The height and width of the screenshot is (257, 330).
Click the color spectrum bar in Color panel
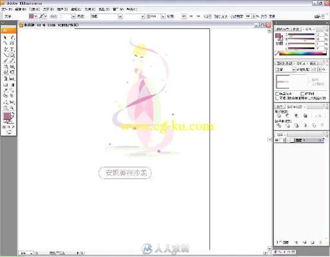[302, 54]
